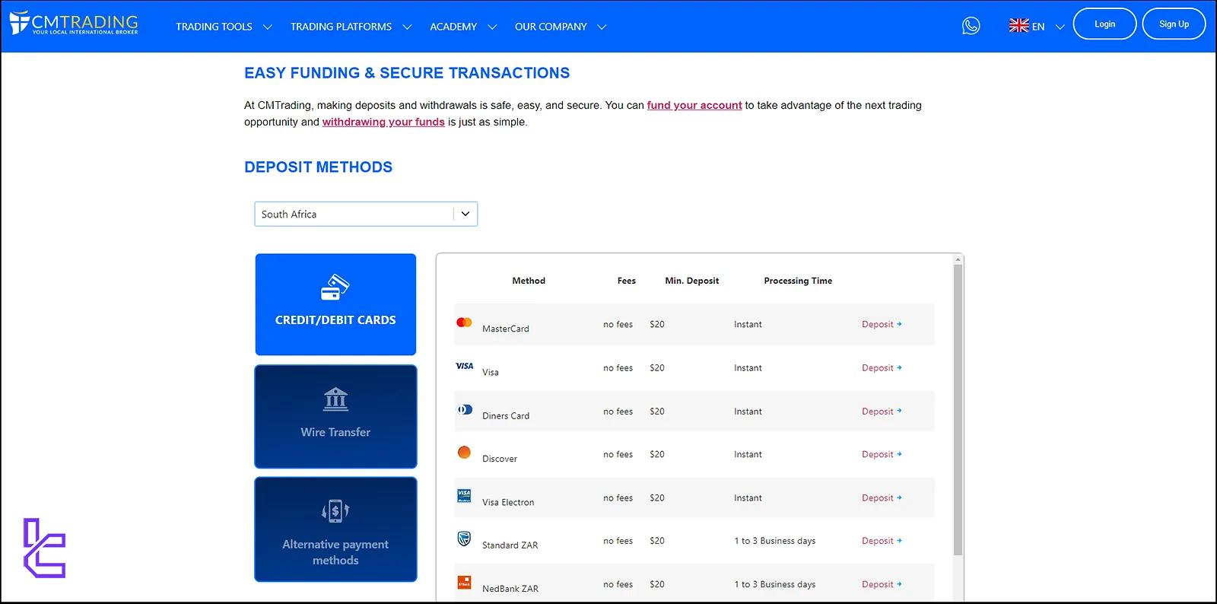Click the Easy Funding & Secure Transactions heading

(407, 73)
